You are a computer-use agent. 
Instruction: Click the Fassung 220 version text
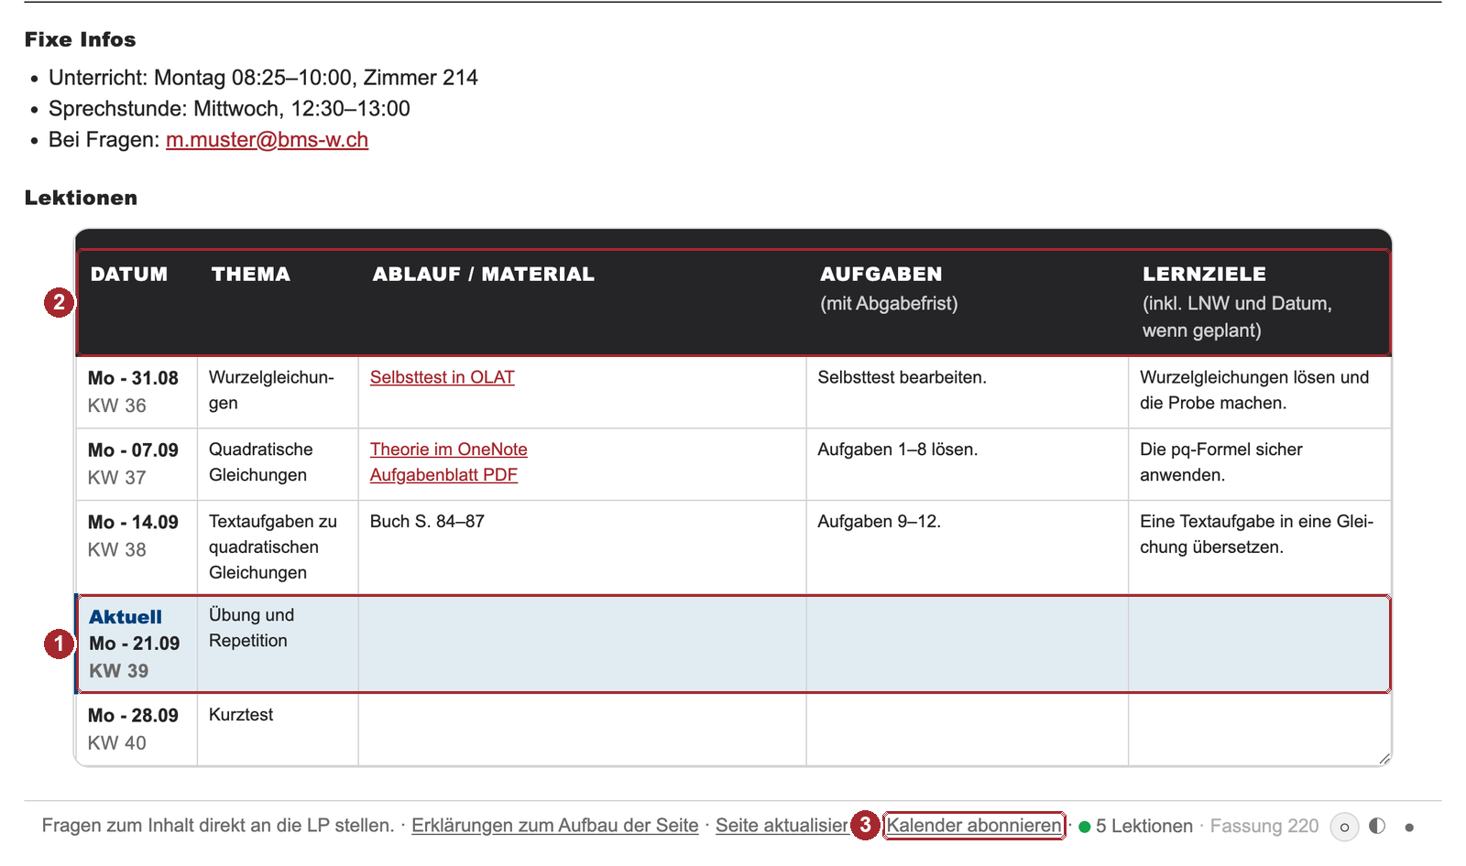tap(1264, 827)
